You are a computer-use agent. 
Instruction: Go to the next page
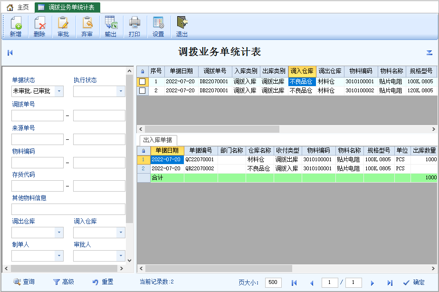pos(372,283)
